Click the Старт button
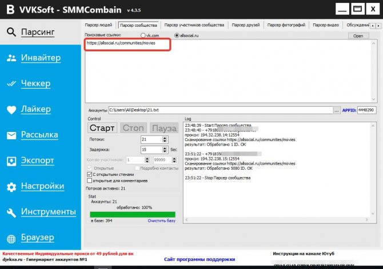The height and width of the screenshot is (269, 383). pos(102,128)
